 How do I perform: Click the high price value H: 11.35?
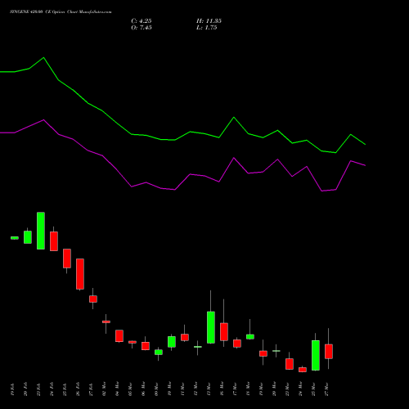[209, 21]
